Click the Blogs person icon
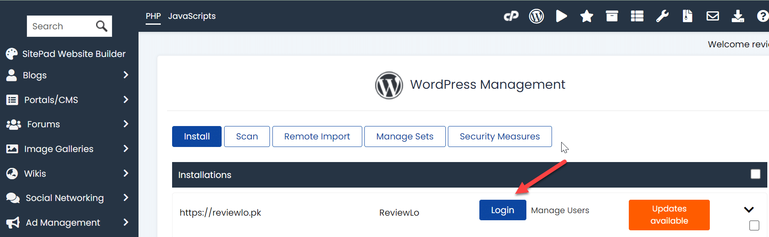769x237 pixels. pos(12,75)
